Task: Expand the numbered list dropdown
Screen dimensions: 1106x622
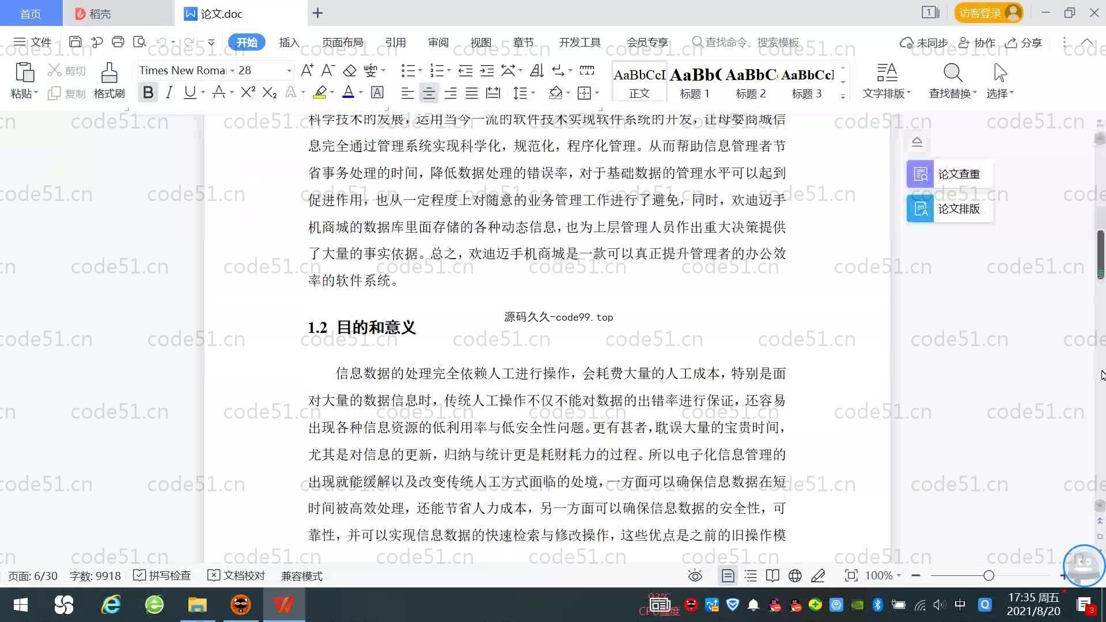Action: 449,70
